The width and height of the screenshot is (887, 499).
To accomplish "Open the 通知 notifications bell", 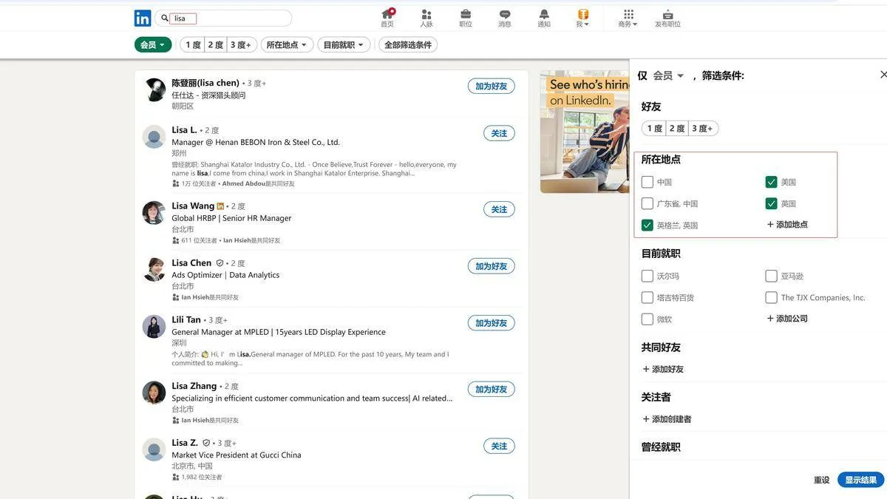I will click(544, 18).
